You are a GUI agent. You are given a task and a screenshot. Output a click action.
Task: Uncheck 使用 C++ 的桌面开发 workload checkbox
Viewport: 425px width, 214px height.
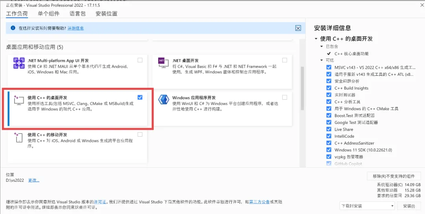[140, 97]
